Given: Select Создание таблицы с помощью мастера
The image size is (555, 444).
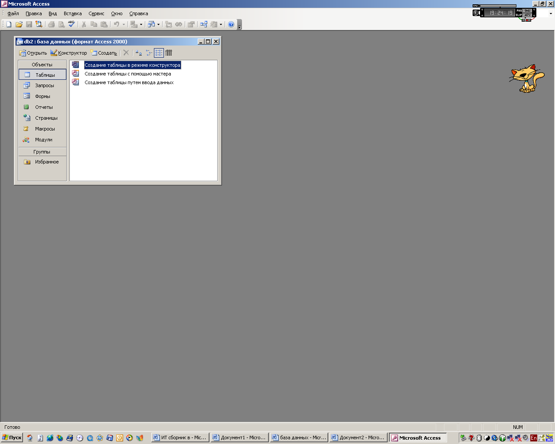Looking at the screenshot, I should (x=127, y=74).
